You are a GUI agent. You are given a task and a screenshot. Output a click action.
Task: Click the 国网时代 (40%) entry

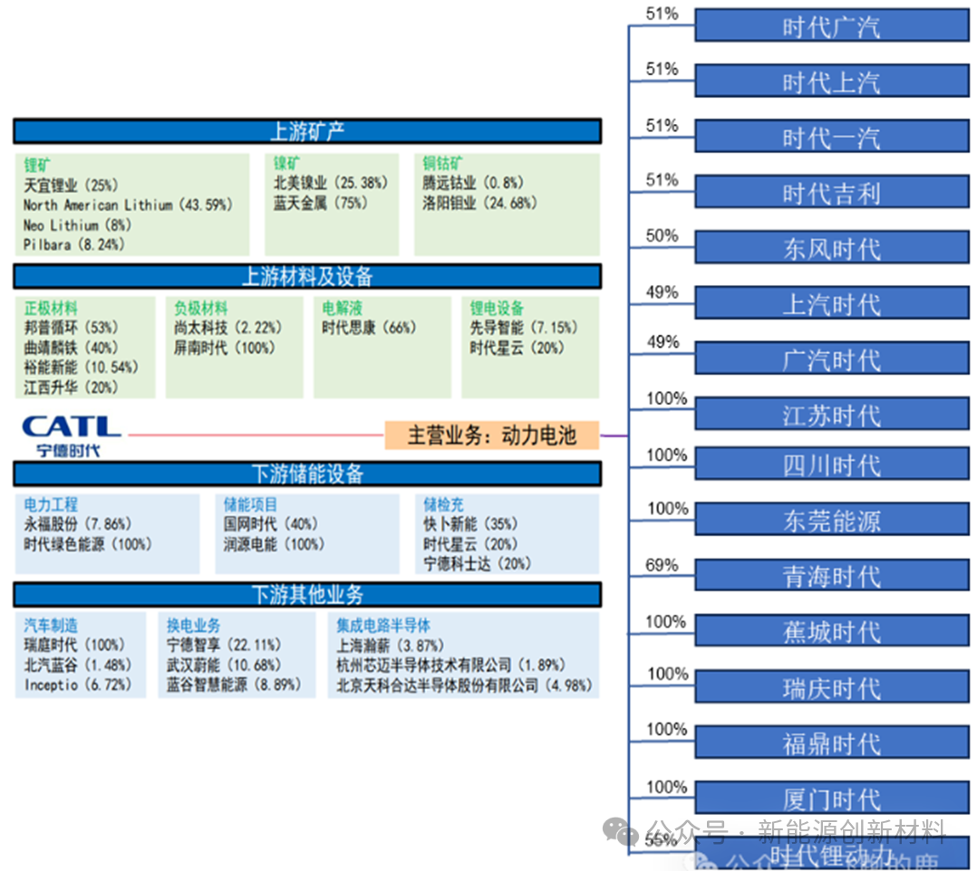(271, 523)
